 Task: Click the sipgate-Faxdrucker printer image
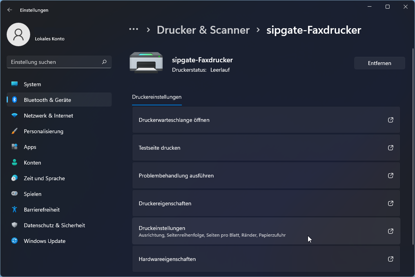coord(146,63)
